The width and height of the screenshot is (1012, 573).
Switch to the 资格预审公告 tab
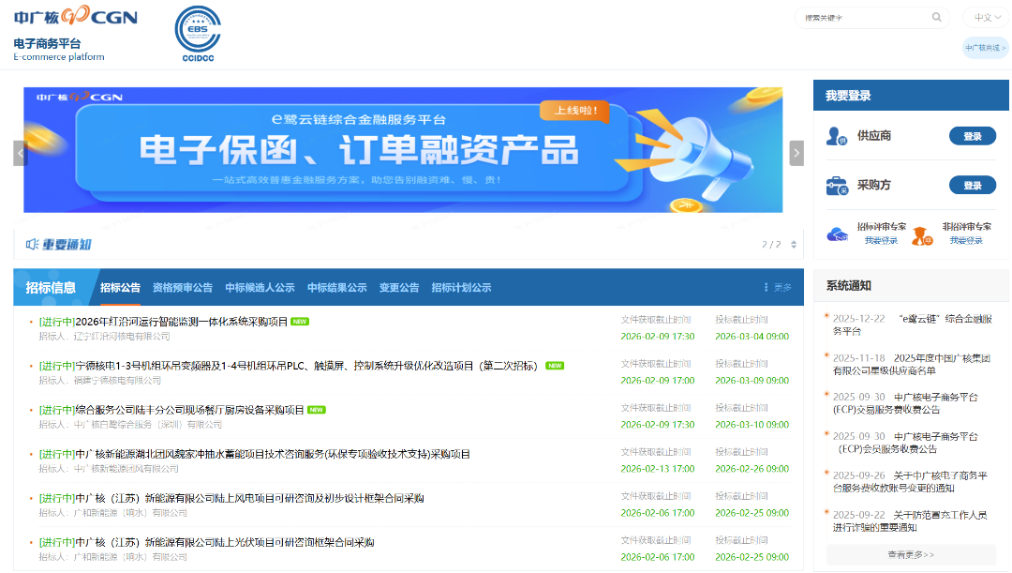point(183,288)
